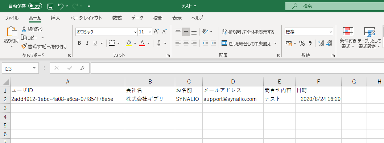The height and width of the screenshot is (143, 384).
Task: Click the decrease decimal icon
Action: (329, 44)
